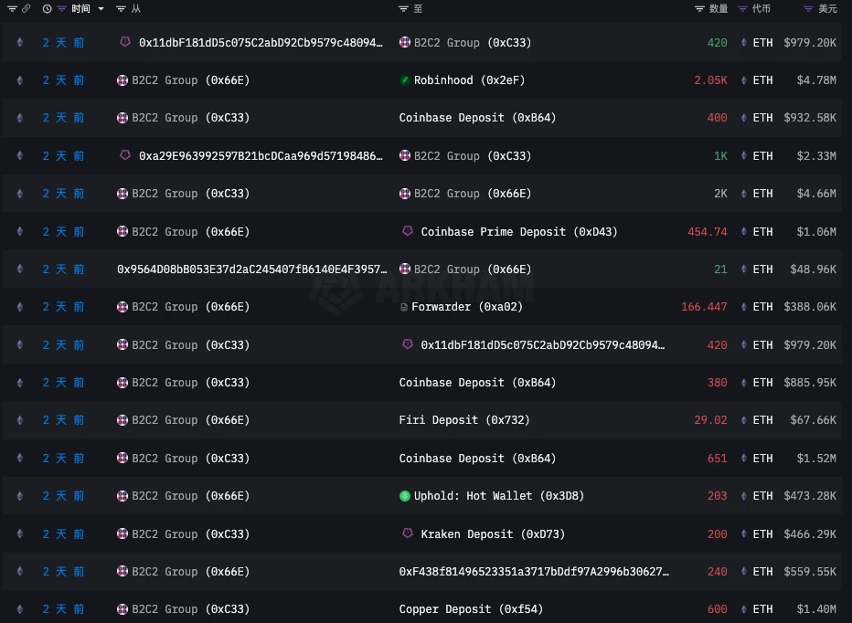The width and height of the screenshot is (852, 623).
Task: Click the clock icon in table header
Action: pos(47,8)
